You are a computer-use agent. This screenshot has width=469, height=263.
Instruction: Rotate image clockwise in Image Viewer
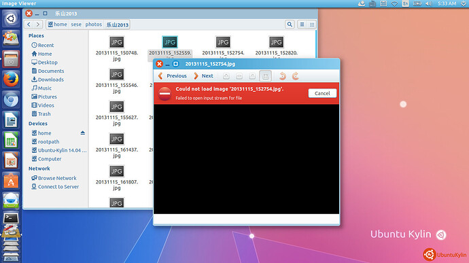(295, 76)
